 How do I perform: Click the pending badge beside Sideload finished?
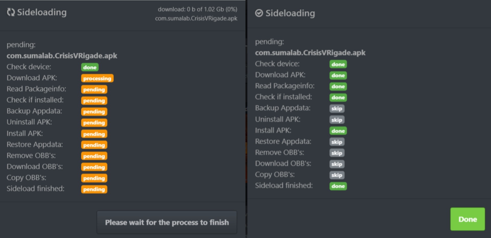(x=94, y=189)
